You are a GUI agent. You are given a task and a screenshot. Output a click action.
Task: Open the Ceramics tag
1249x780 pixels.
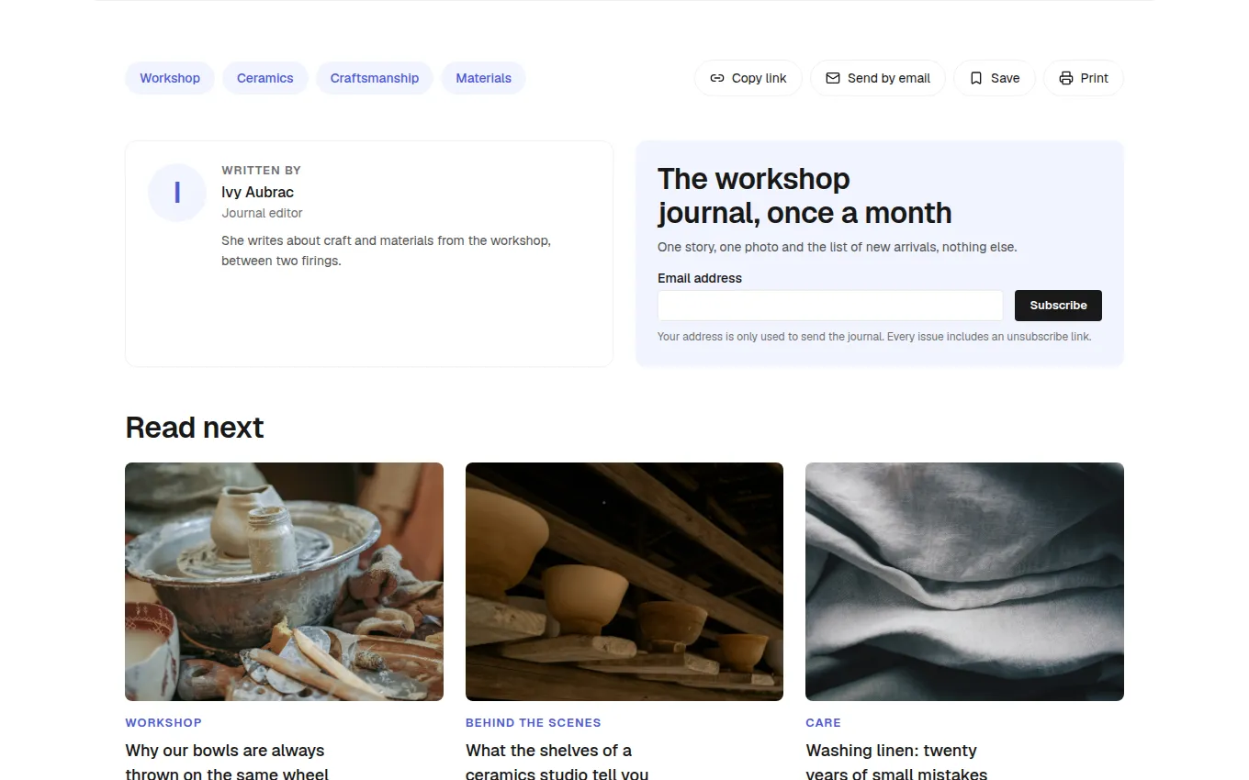point(265,78)
